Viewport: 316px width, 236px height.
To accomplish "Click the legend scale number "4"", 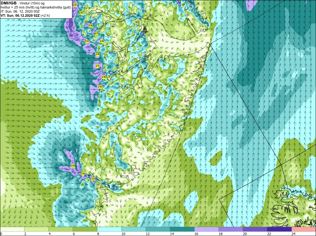I will coord(50,234).
